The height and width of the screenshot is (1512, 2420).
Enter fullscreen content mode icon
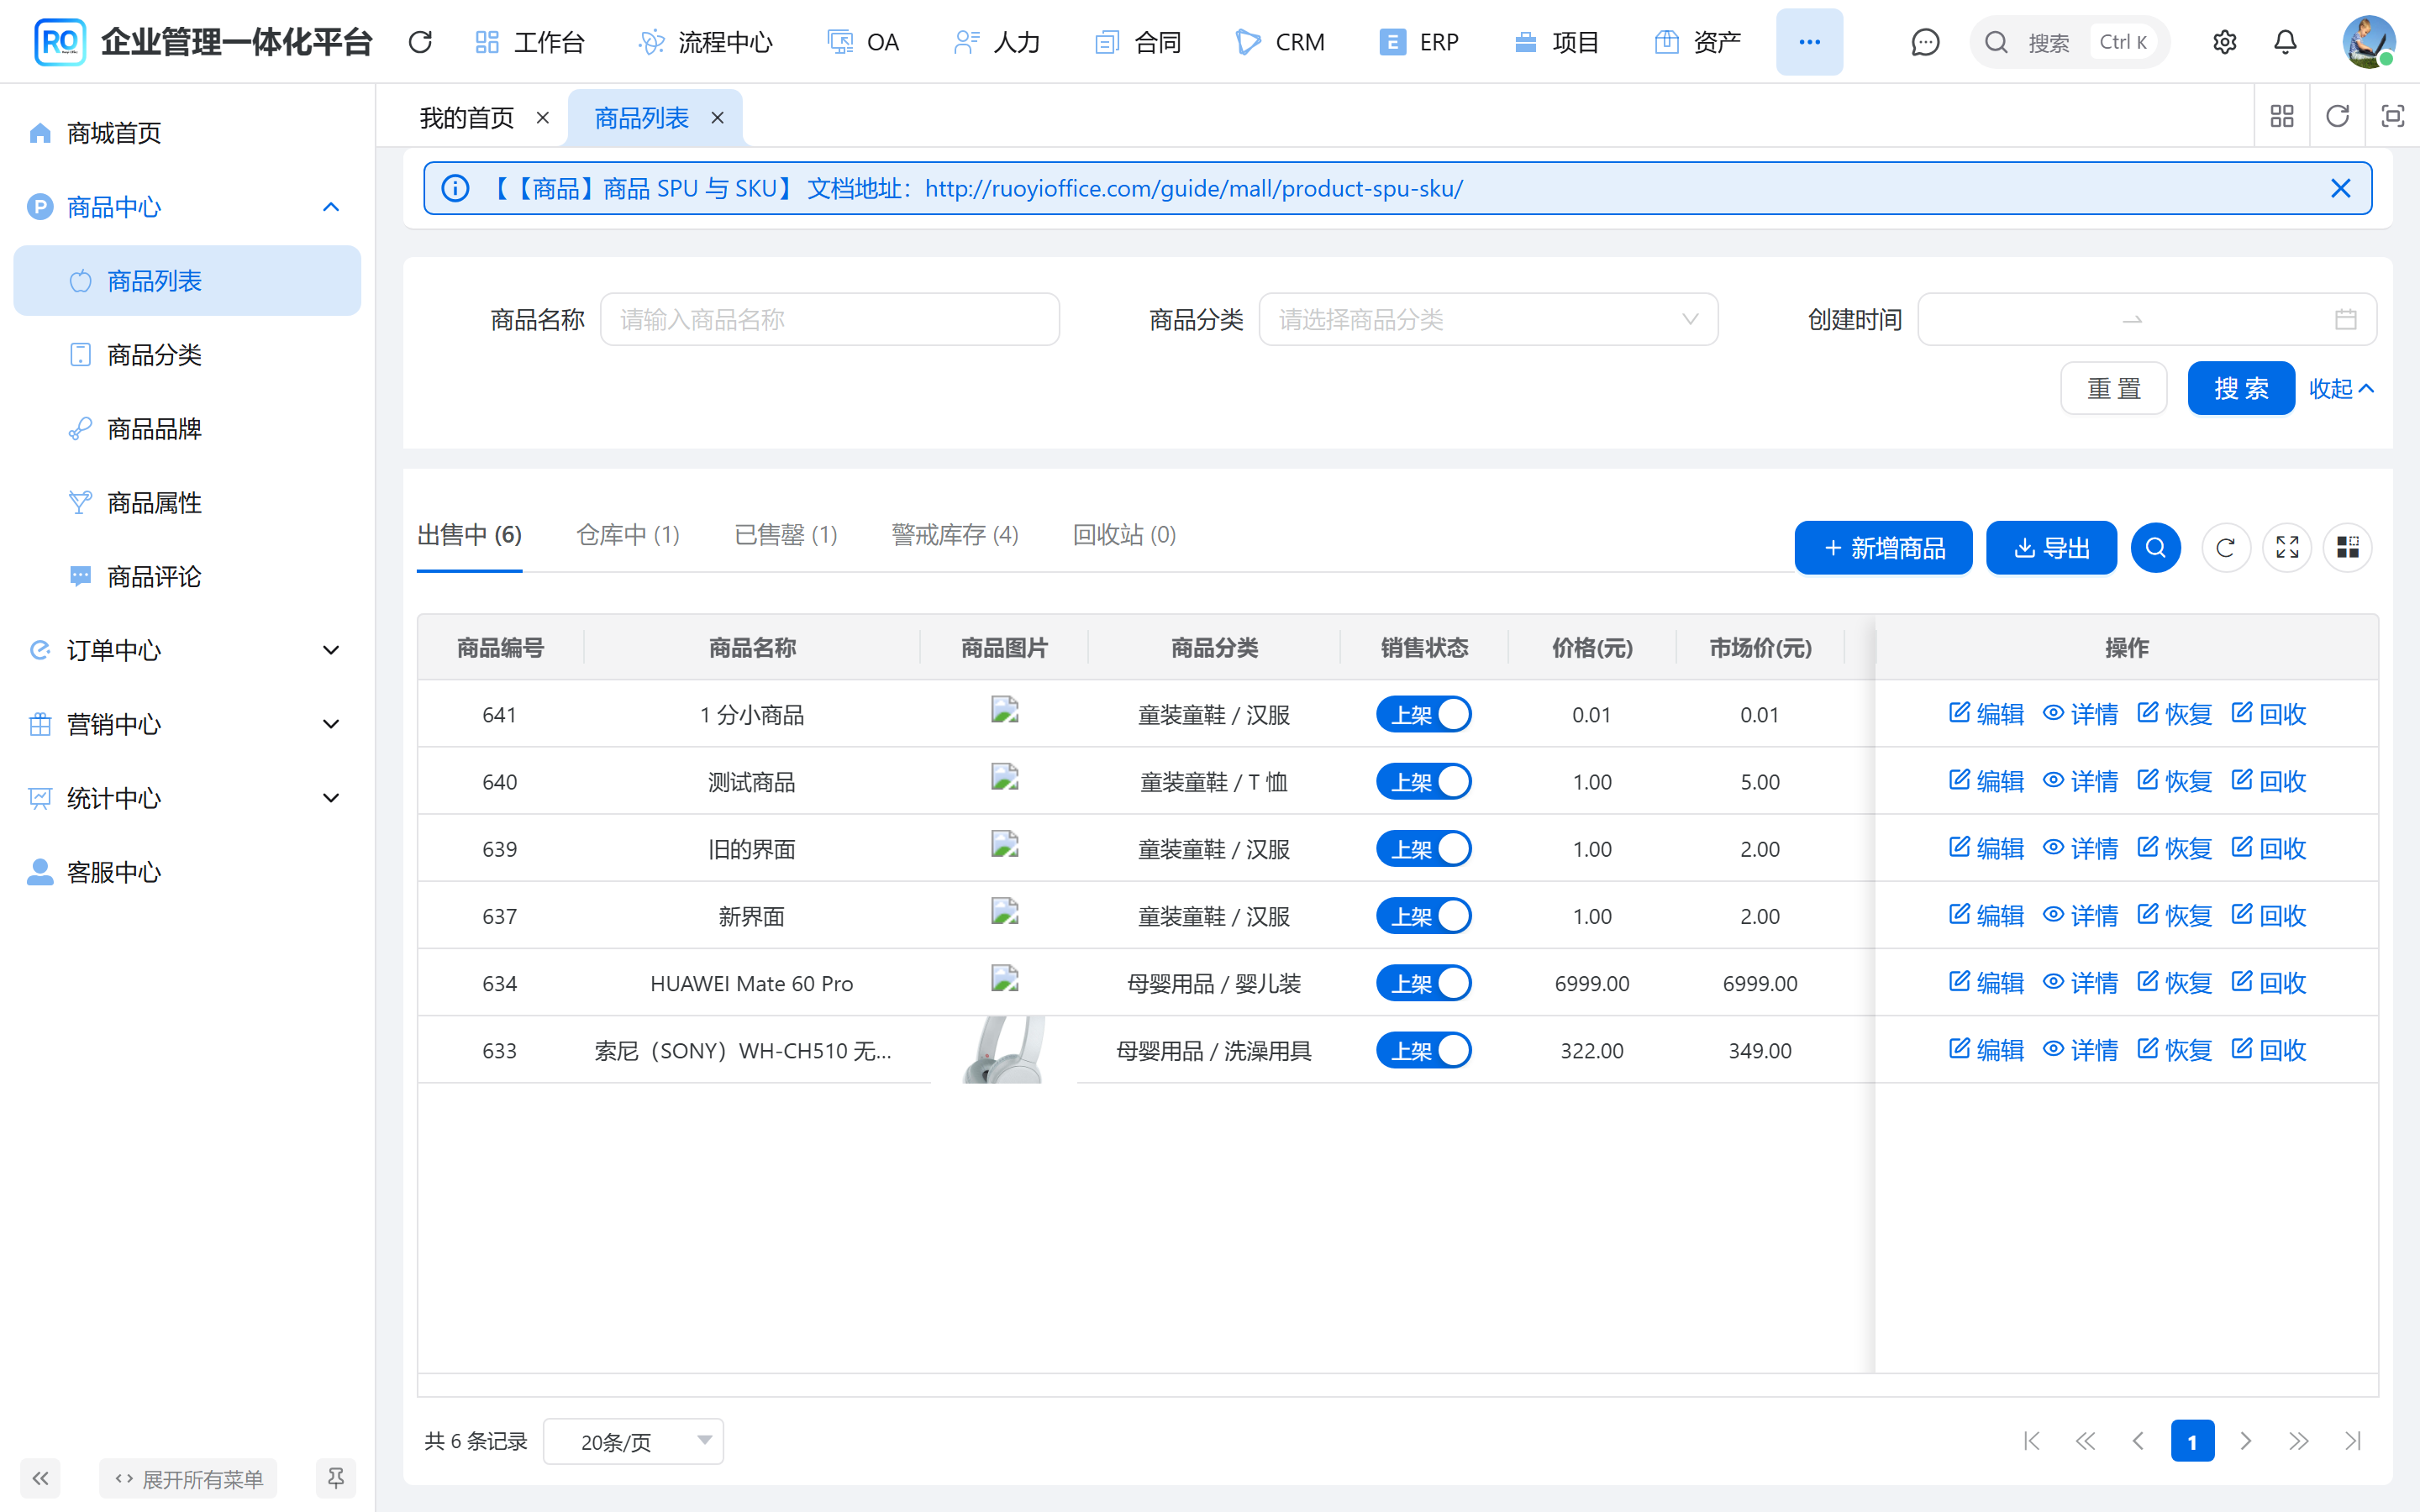[2392, 116]
